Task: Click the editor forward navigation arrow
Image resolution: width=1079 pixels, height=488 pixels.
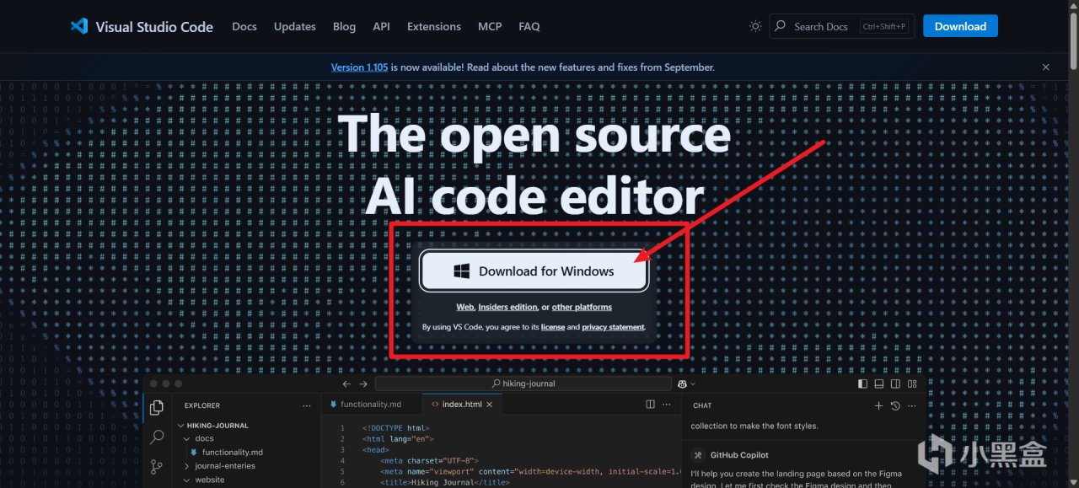Action: coord(363,383)
